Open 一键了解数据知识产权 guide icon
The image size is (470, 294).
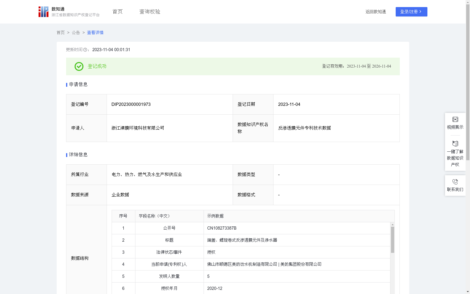coord(455,143)
